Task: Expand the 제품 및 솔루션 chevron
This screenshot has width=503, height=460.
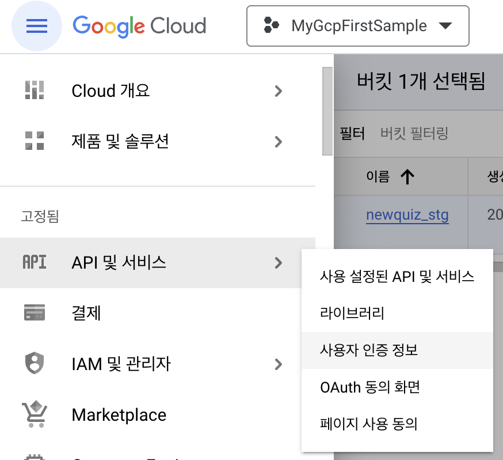Action: [279, 142]
